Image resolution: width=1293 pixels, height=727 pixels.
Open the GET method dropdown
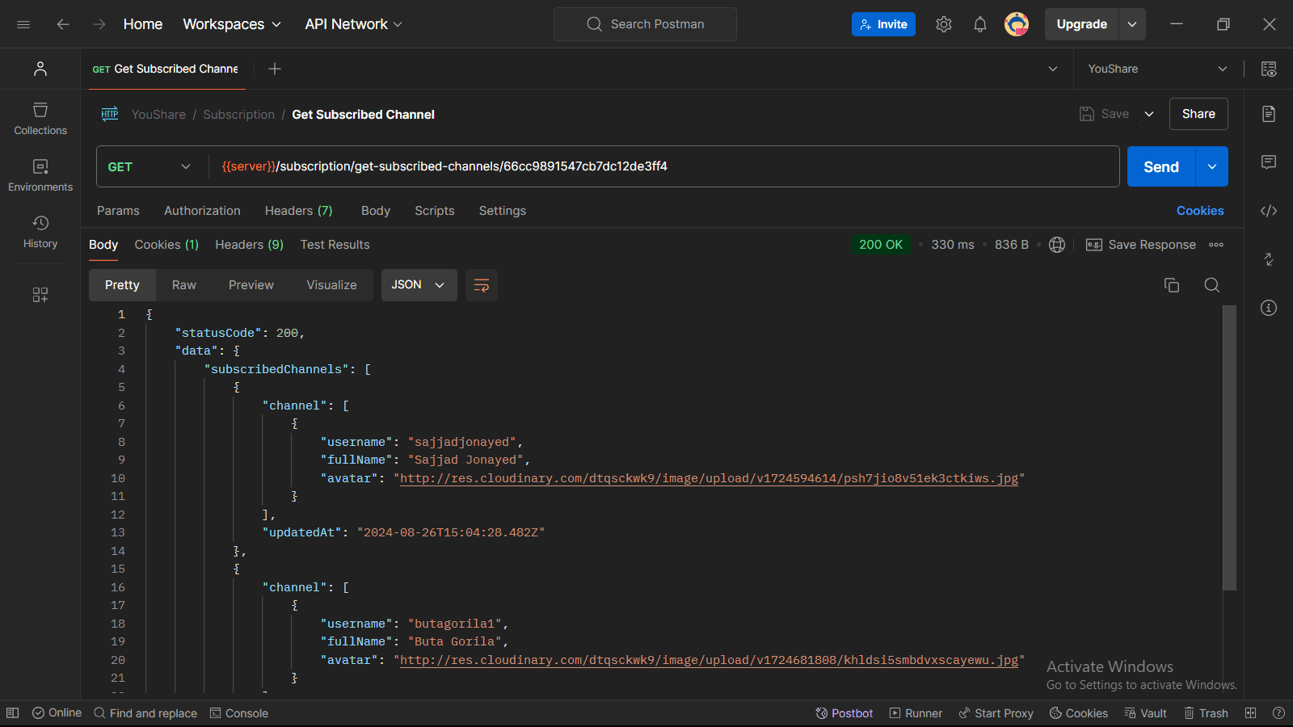[x=150, y=166]
